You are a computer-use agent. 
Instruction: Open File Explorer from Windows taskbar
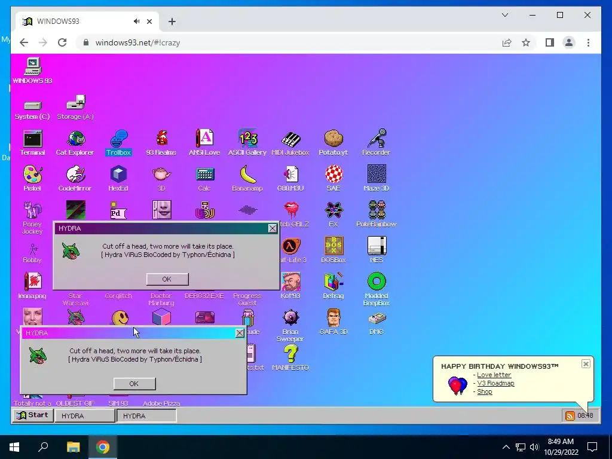pyautogui.click(x=73, y=447)
